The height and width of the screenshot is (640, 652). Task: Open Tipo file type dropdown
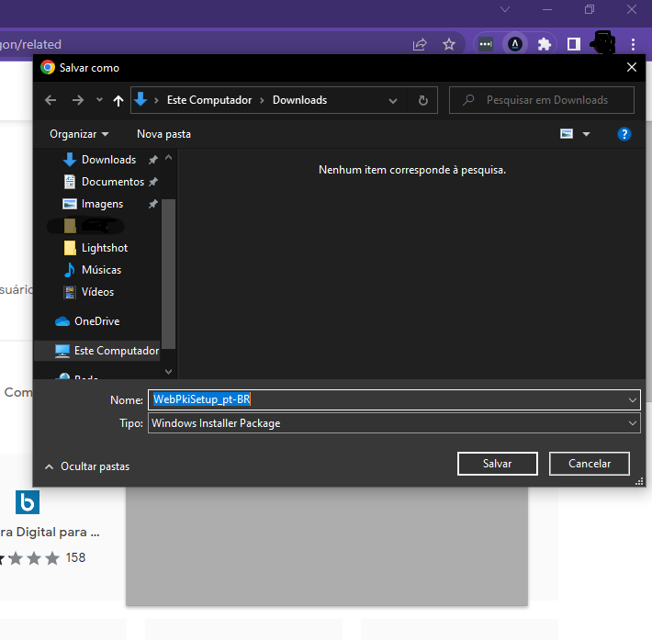point(394,423)
